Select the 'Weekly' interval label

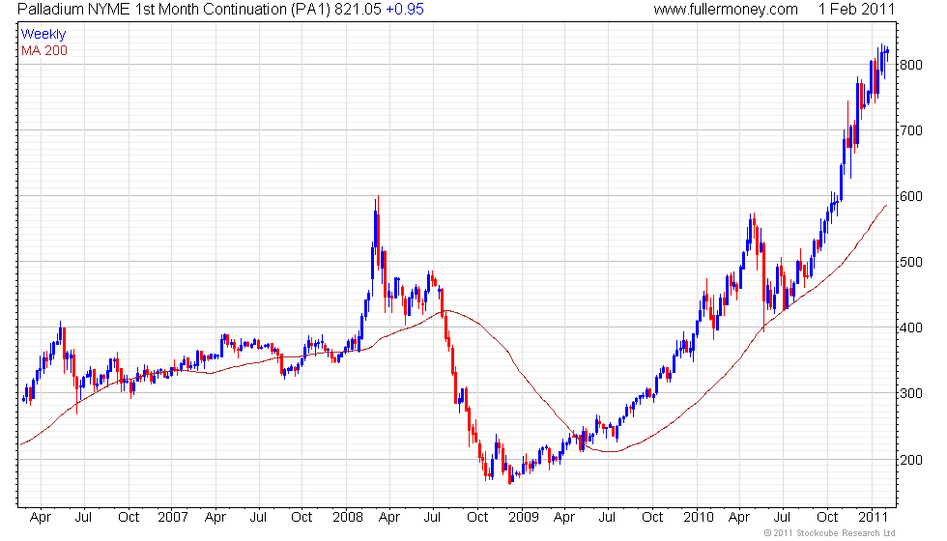[43, 35]
